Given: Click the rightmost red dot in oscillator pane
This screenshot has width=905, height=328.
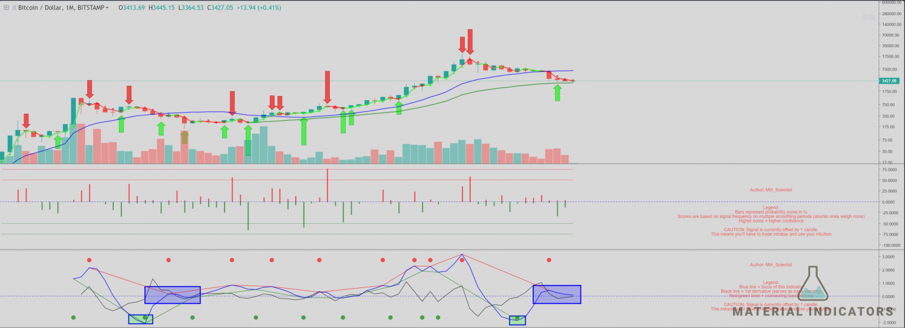Looking at the screenshot, I should tap(549, 260).
